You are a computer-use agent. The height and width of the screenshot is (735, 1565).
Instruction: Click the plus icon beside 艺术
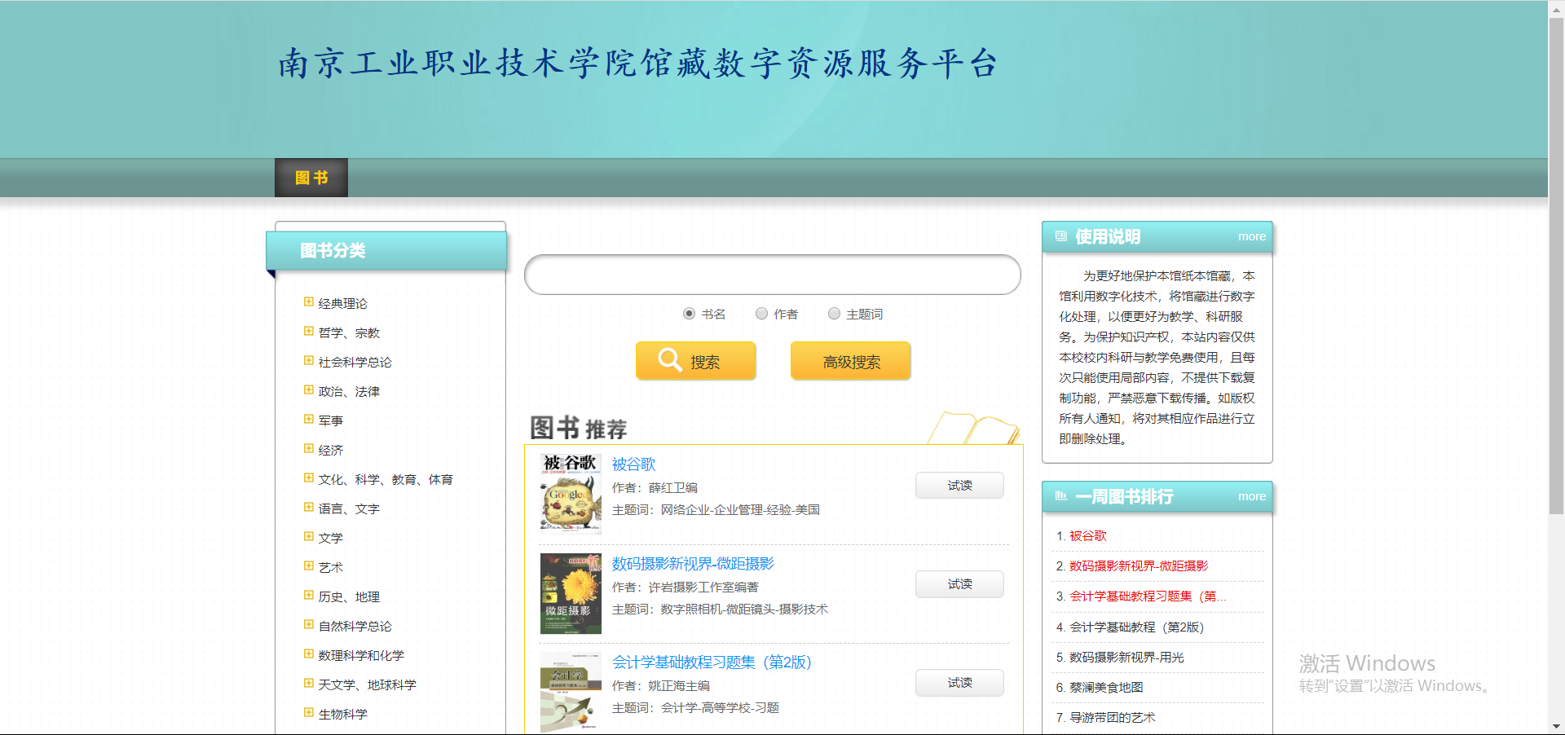coord(309,566)
